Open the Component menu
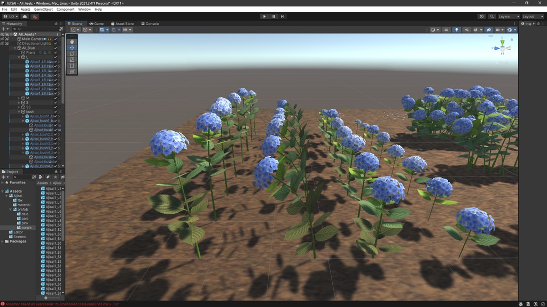 (x=65, y=10)
